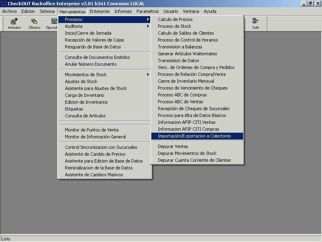Select Inicio/Cierre de Jornada
This screenshot has width=322, height=242.
point(105,33)
